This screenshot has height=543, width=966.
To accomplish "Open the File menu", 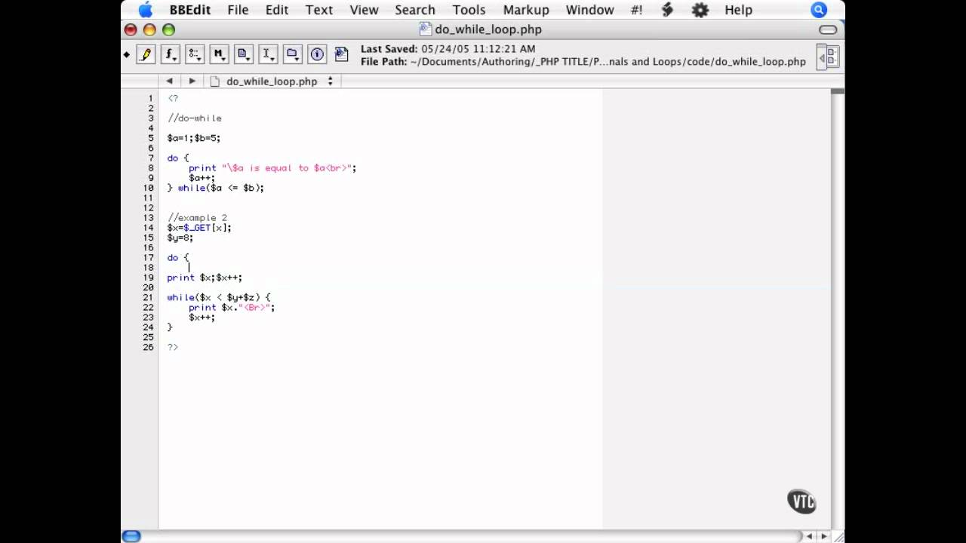I will (238, 10).
